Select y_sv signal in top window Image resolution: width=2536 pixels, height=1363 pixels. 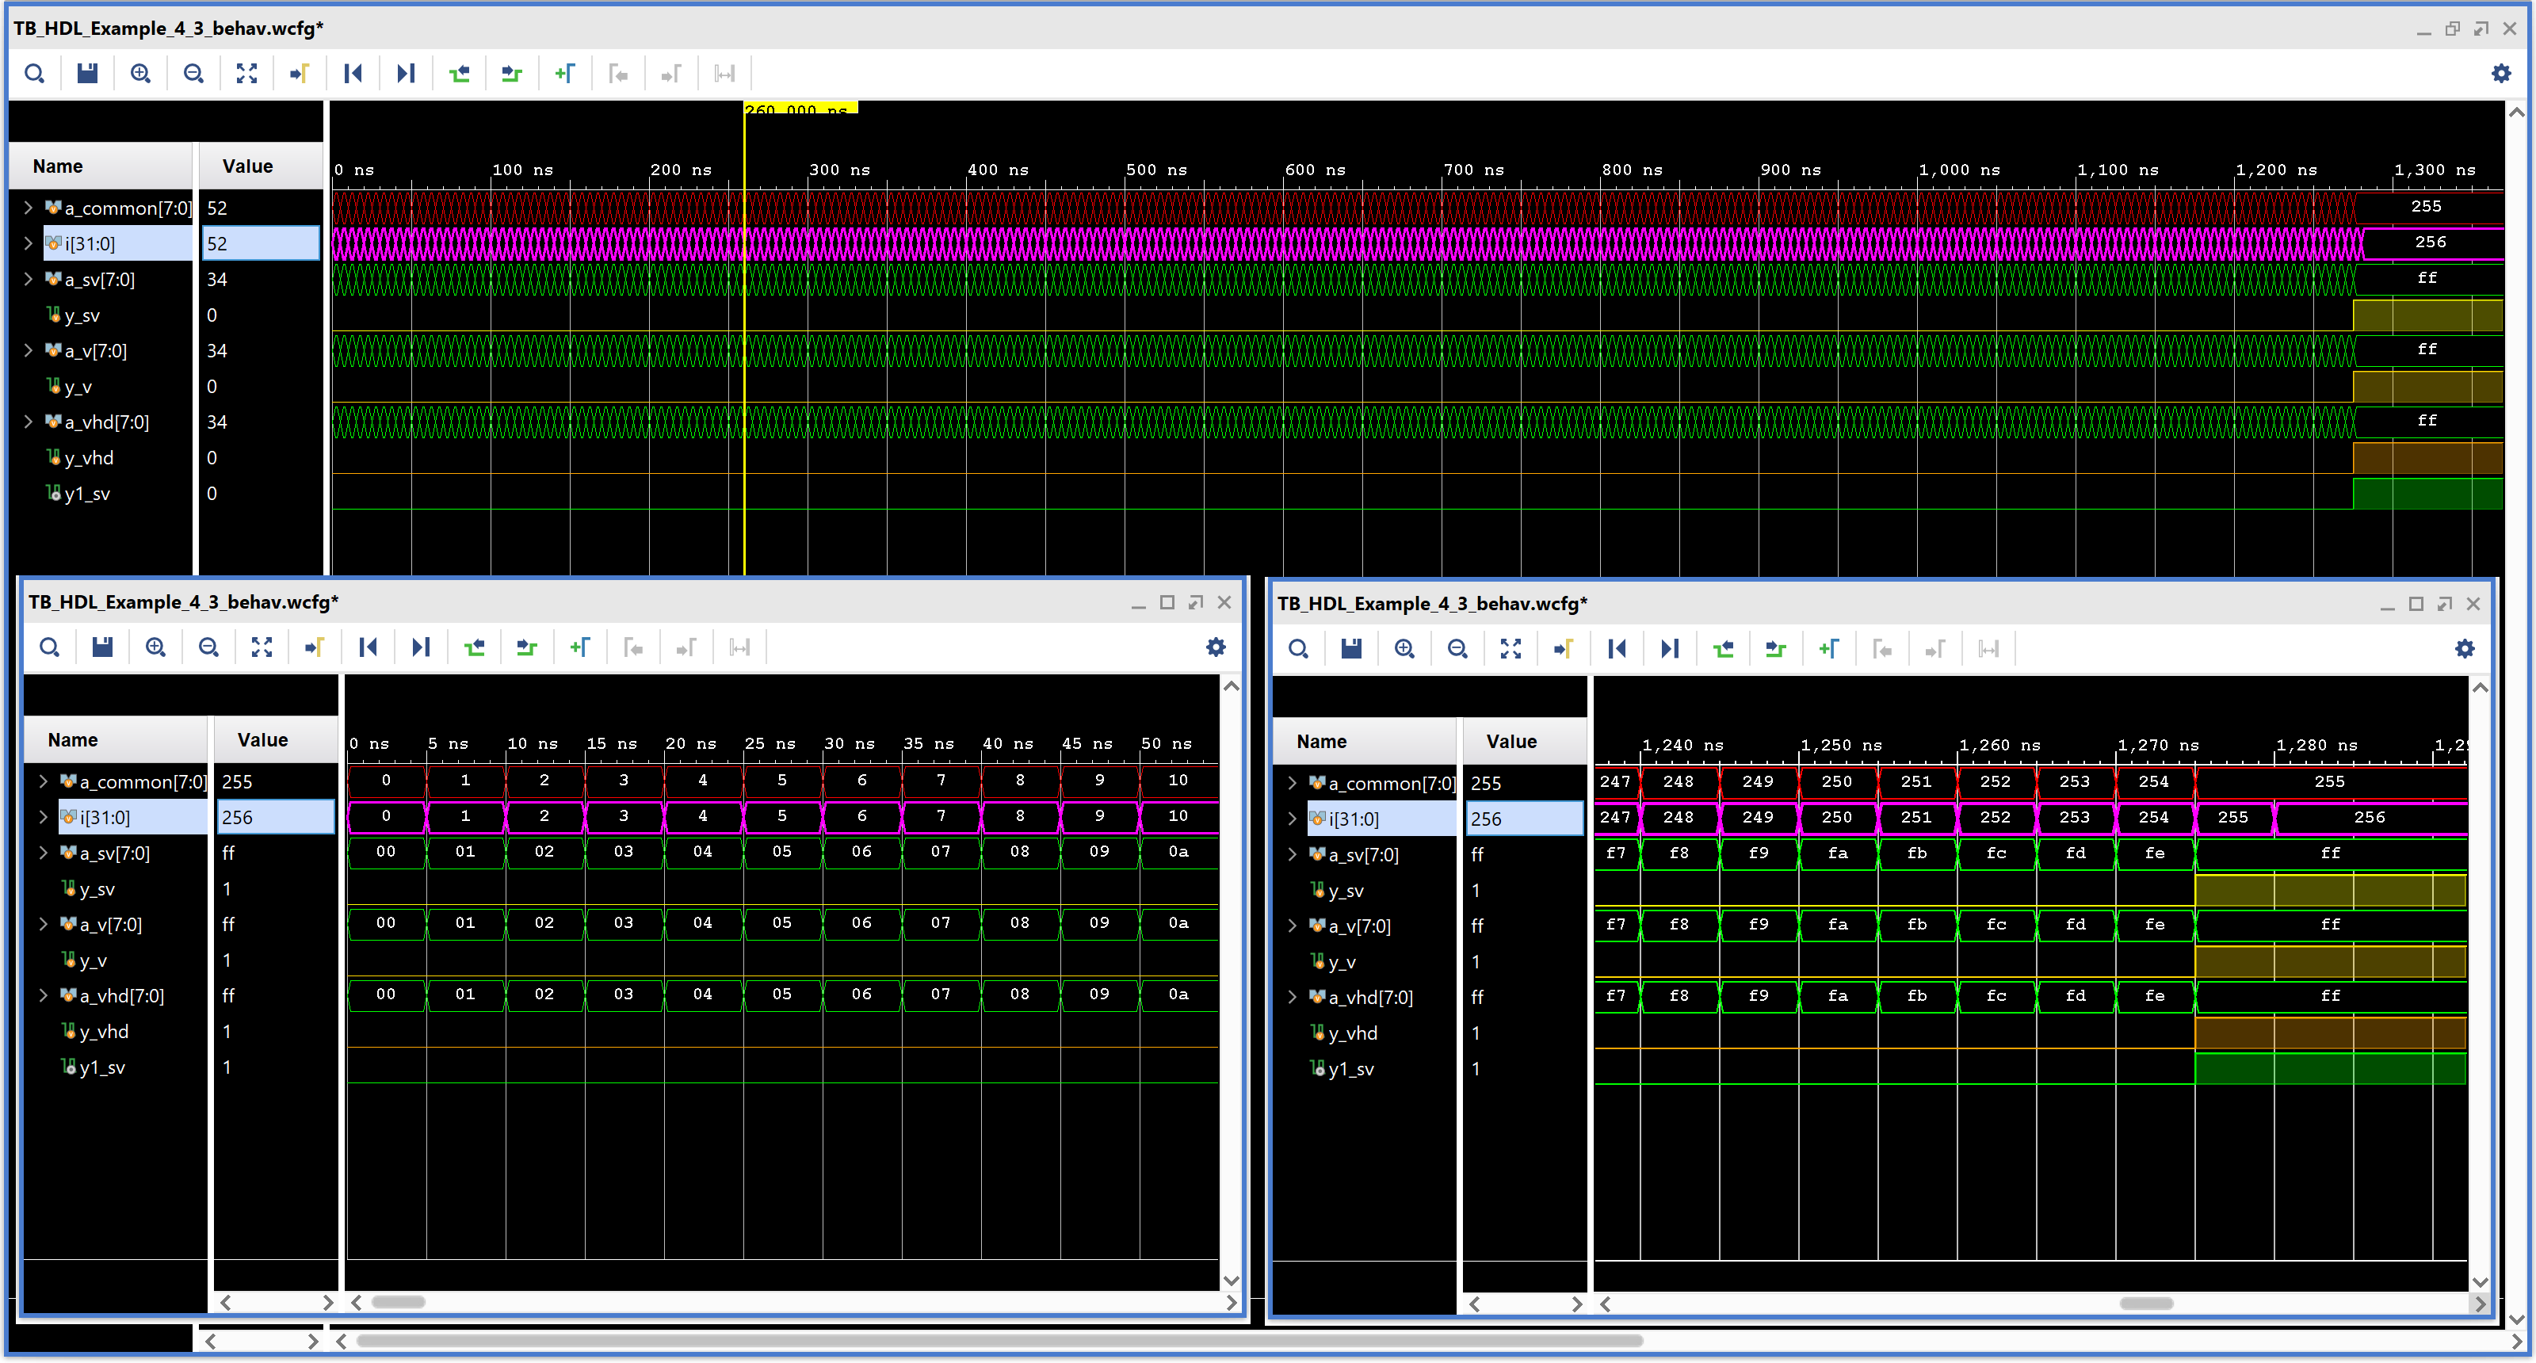82,316
